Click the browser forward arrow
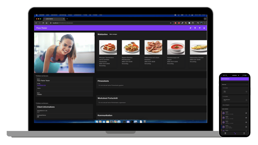This screenshot has width=258, height=145. (40, 23)
